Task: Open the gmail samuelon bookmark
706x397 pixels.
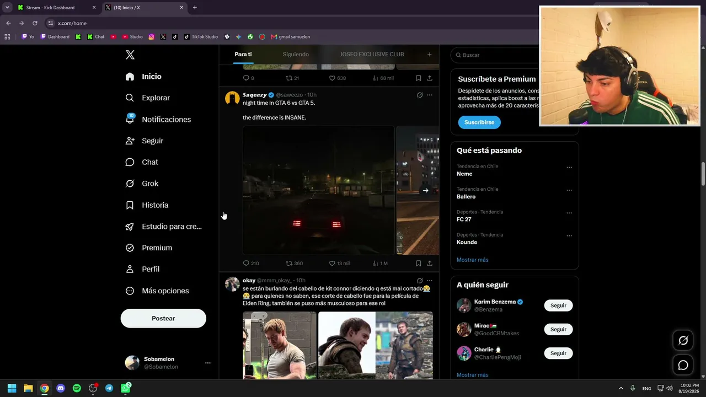Action: click(x=291, y=37)
